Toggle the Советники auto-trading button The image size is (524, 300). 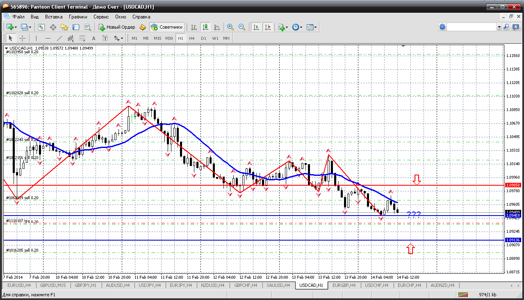click(166, 27)
